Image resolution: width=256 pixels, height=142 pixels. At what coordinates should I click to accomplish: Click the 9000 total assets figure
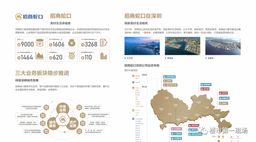[x=27, y=44]
